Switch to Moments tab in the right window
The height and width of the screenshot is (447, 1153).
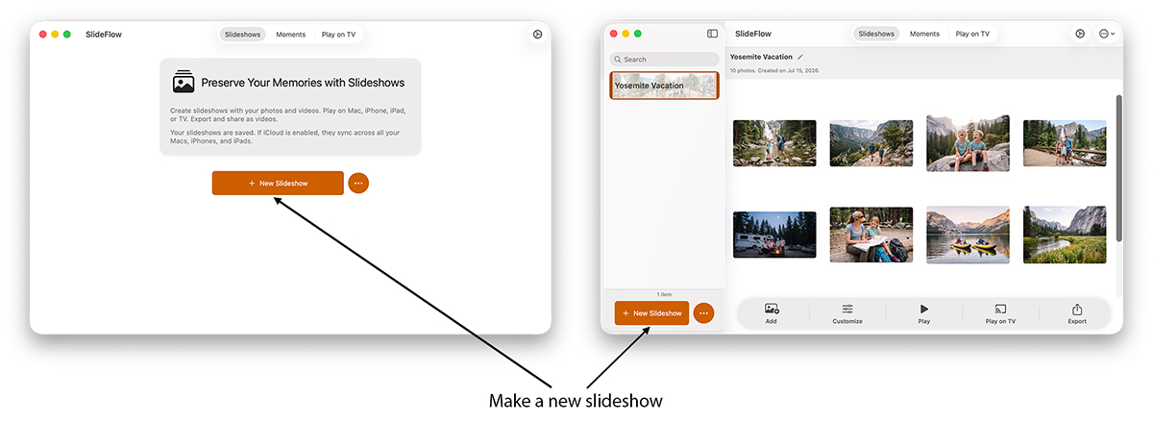[x=924, y=34]
